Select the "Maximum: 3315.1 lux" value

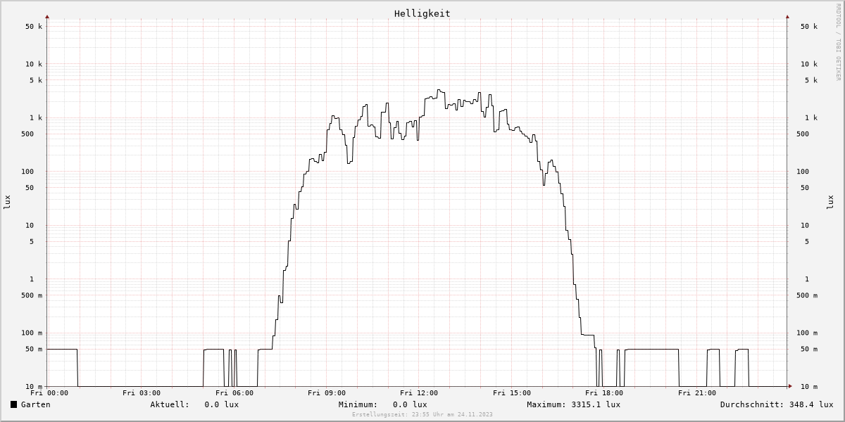[573, 404]
